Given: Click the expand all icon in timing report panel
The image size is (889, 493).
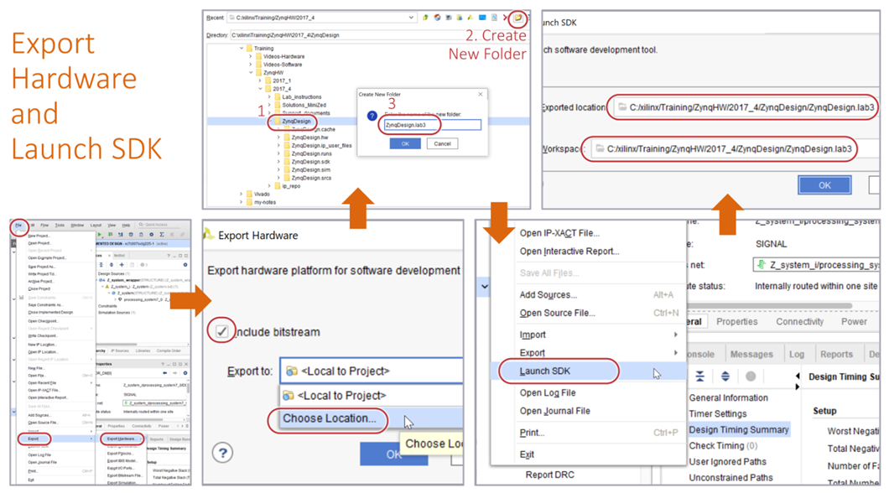Looking at the screenshot, I should click(725, 376).
